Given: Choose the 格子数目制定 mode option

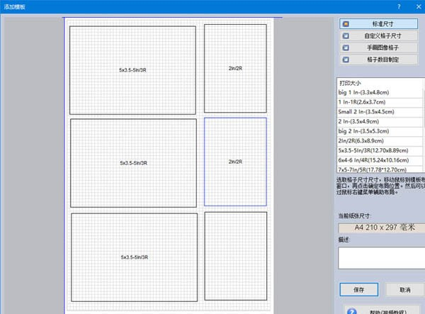Looking at the screenshot, I should (x=381, y=60).
